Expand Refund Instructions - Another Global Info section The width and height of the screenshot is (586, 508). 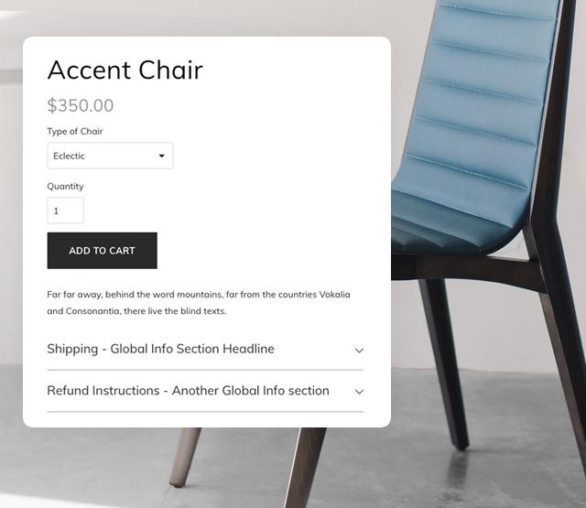click(188, 391)
